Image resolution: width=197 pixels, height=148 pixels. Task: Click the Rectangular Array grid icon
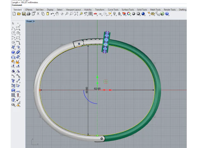[x=13, y=95]
